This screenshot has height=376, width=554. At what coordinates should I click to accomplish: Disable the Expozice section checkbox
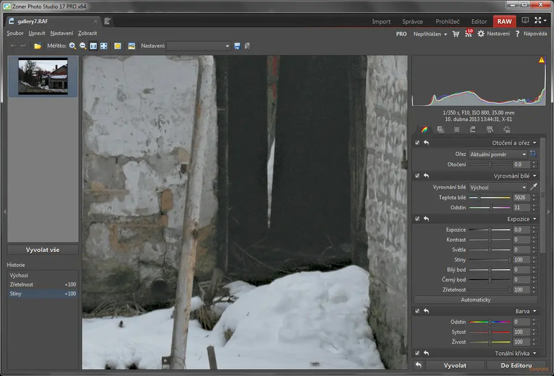point(417,219)
